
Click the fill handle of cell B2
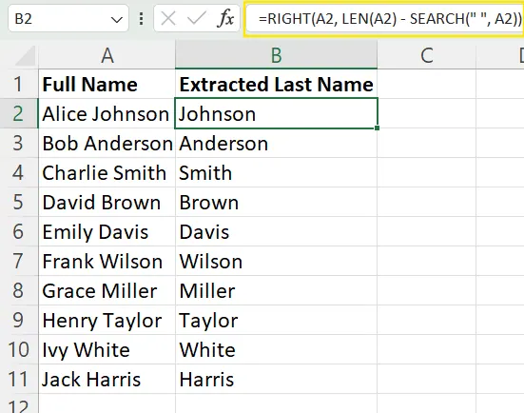click(x=377, y=128)
